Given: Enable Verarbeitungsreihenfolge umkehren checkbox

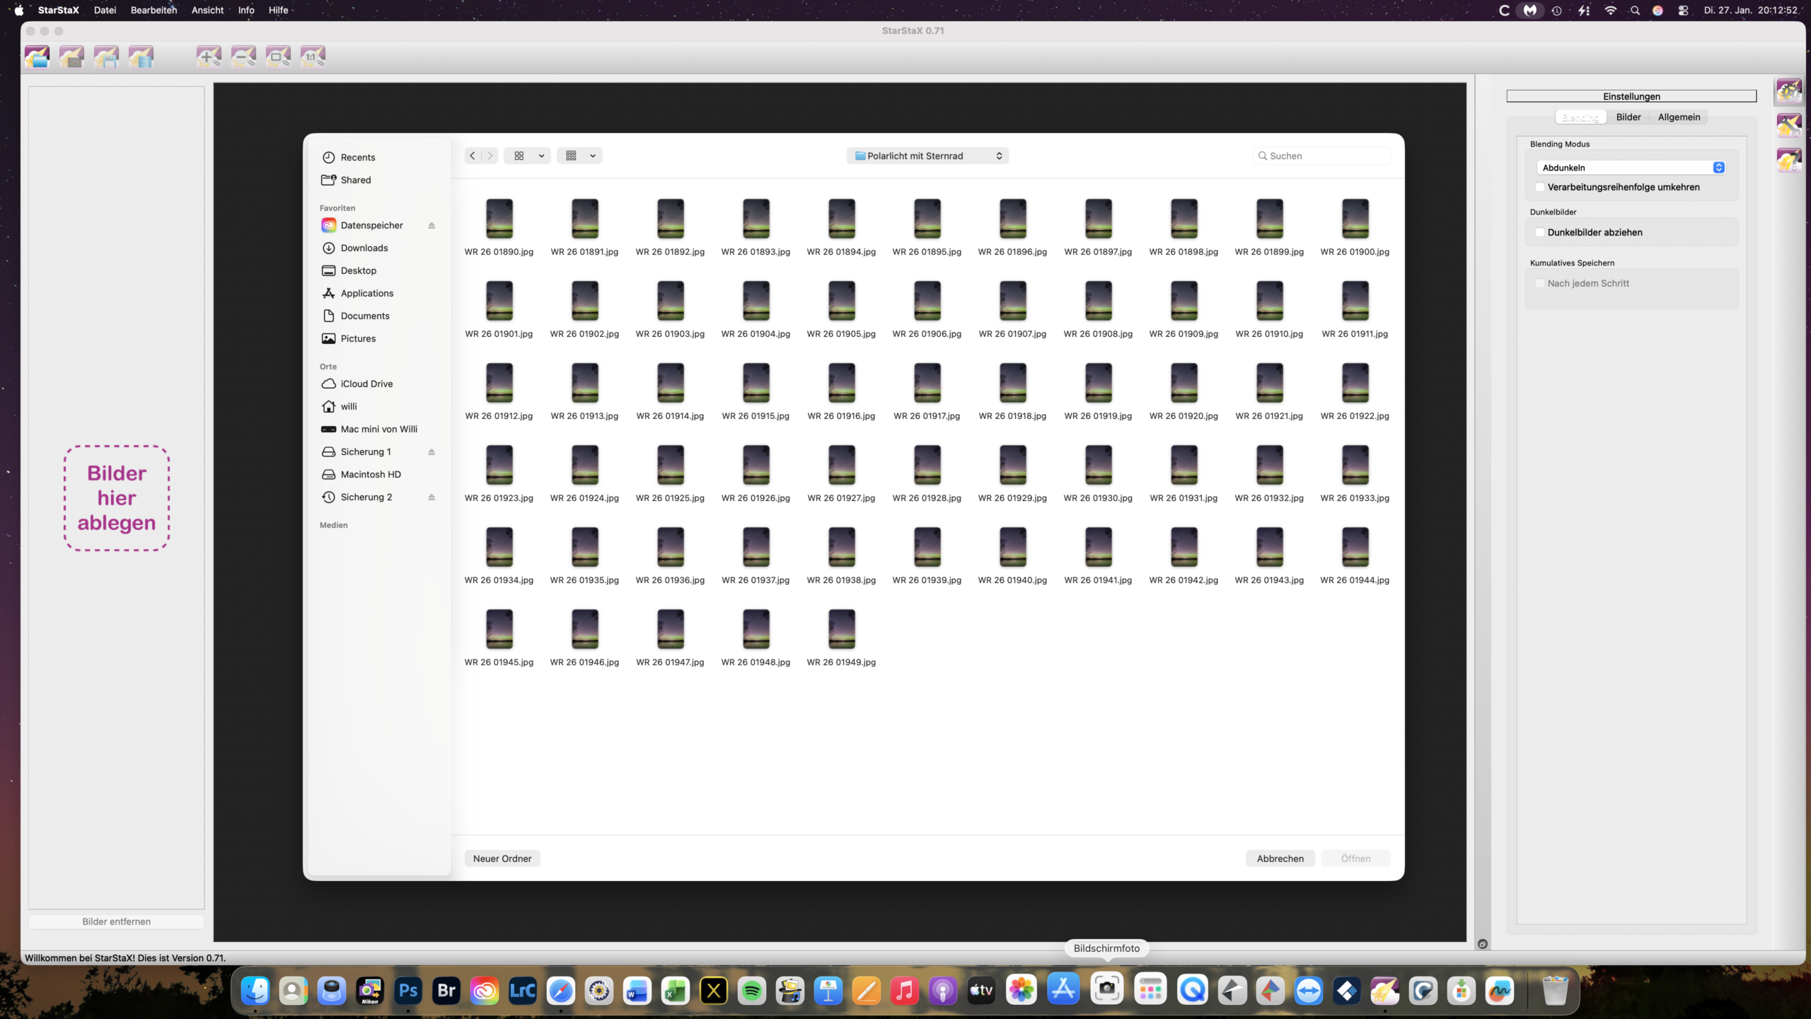Looking at the screenshot, I should tap(1540, 187).
